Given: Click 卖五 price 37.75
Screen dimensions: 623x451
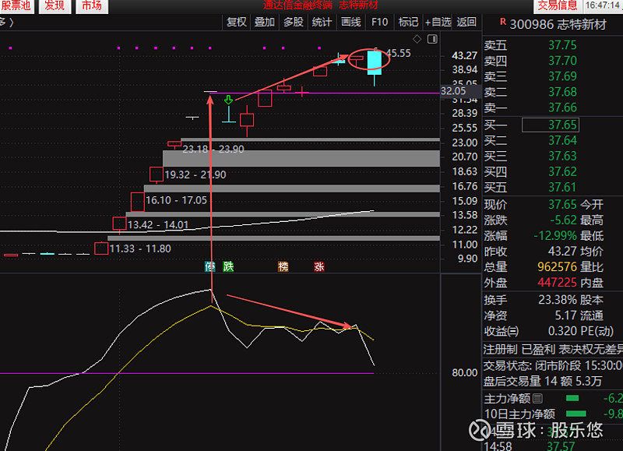Looking at the screenshot, I should point(562,45).
